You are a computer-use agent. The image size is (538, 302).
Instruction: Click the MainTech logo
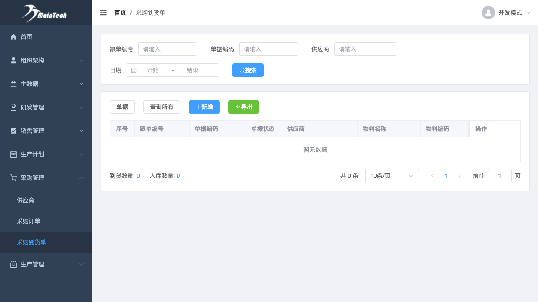[x=45, y=13]
